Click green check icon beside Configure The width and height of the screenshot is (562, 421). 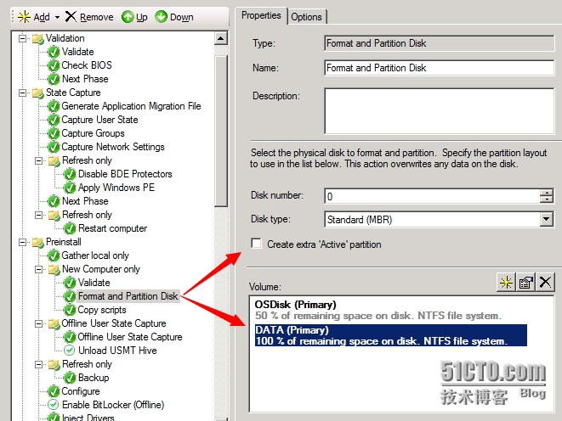point(54,392)
